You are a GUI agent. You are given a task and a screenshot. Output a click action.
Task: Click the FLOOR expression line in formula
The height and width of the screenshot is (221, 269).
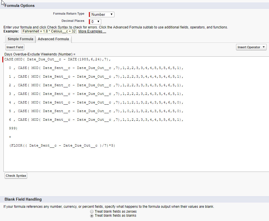(62, 146)
